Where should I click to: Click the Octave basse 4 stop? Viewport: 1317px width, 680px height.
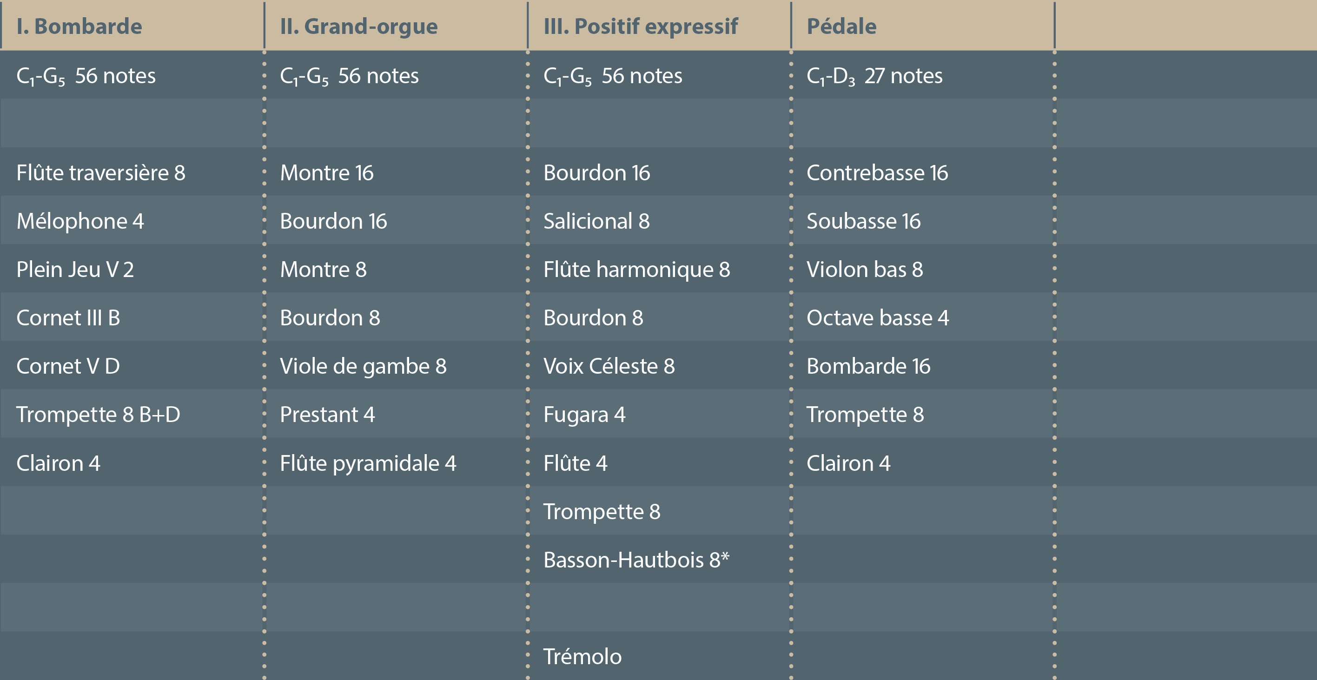click(877, 318)
